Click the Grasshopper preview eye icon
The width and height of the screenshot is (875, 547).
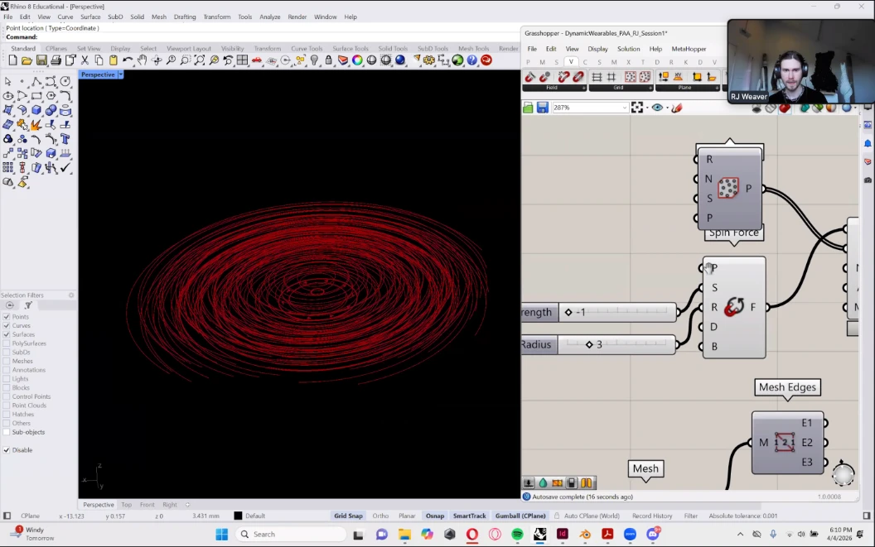coord(658,108)
